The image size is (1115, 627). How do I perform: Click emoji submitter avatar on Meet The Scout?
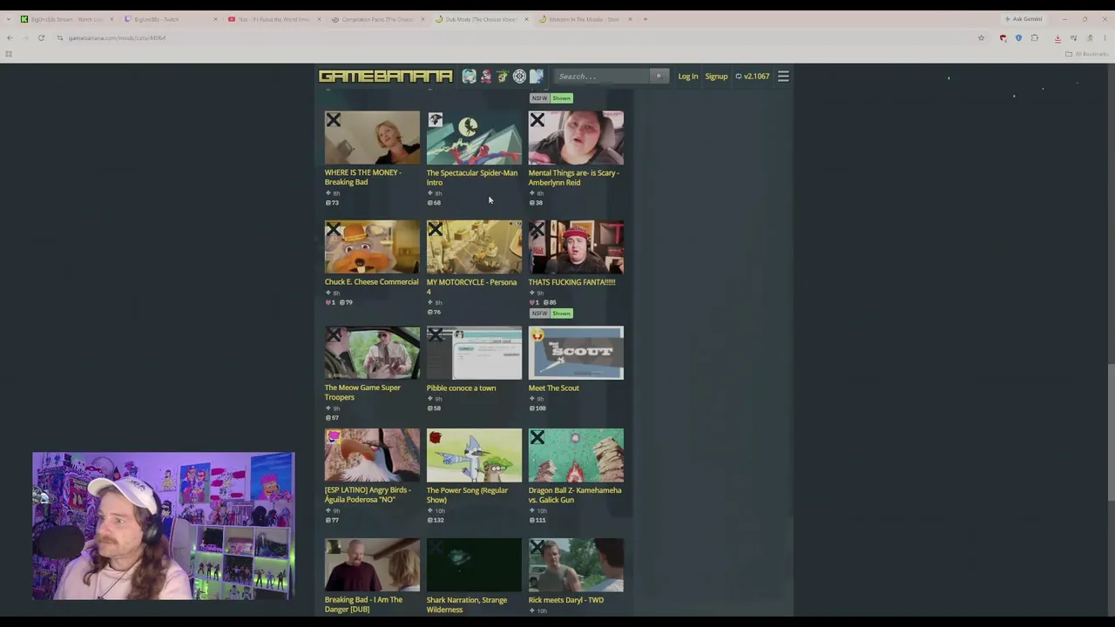(537, 335)
